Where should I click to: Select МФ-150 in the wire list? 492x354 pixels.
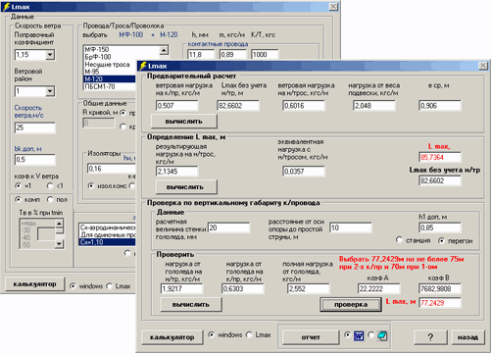[x=97, y=49]
